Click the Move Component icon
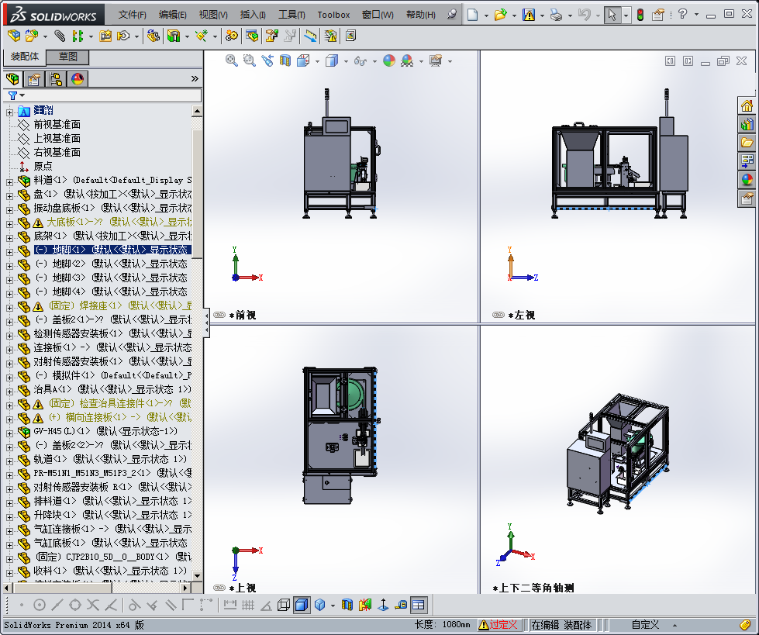 click(123, 36)
